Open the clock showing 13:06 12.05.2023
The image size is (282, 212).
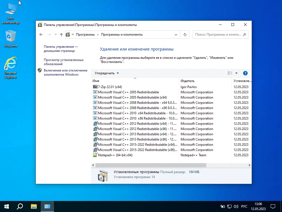[x=258, y=206]
